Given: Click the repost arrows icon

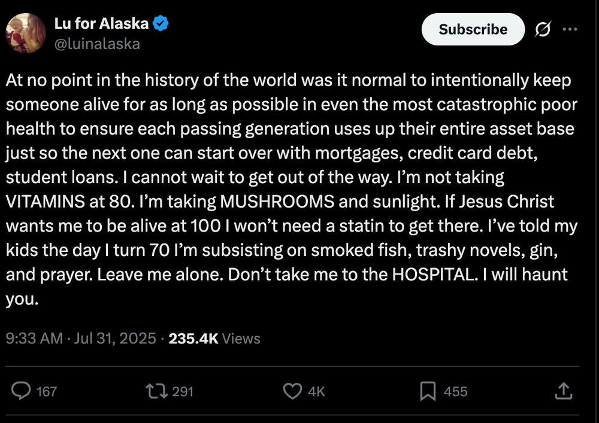Looking at the screenshot, I should coord(156,391).
